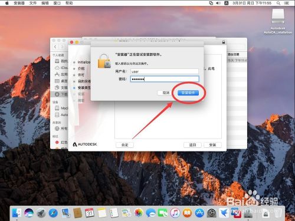Click the input method icon in the menu bar
This screenshot has width=295, height=221.
pyautogui.click(x=227, y=3)
